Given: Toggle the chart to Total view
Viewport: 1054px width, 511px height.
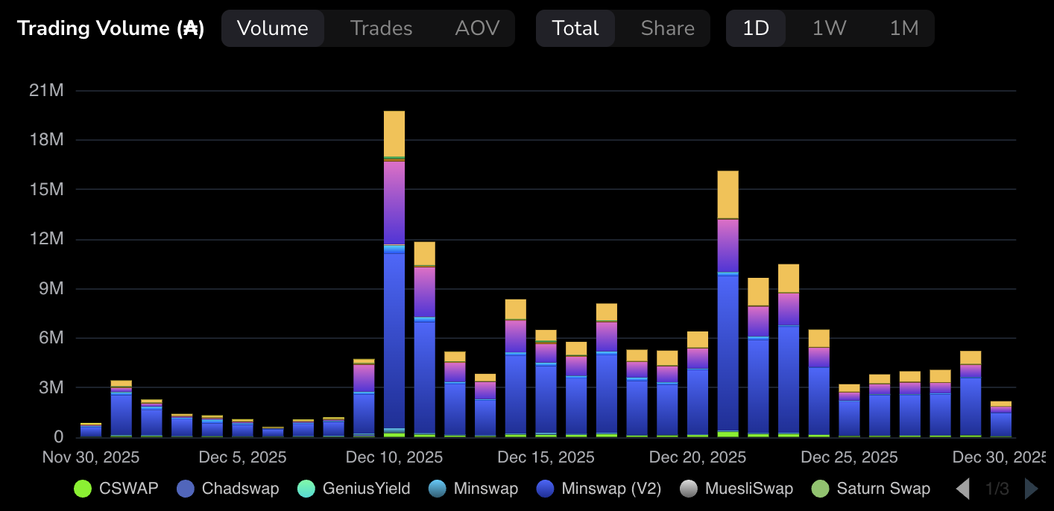Looking at the screenshot, I should click(x=575, y=28).
